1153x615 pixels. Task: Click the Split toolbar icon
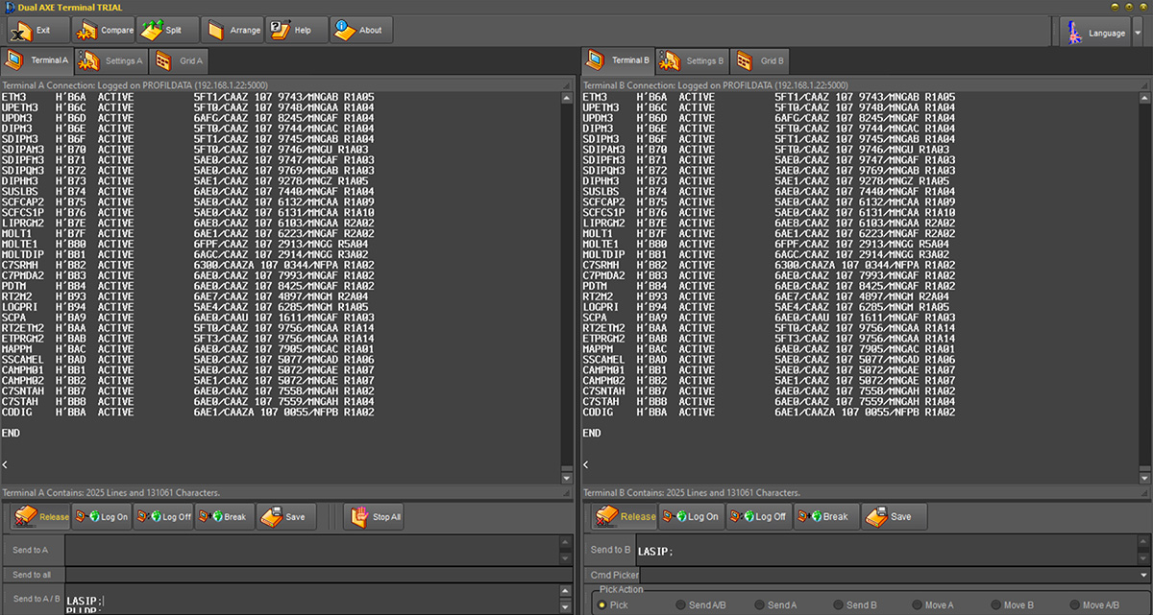(x=167, y=30)
